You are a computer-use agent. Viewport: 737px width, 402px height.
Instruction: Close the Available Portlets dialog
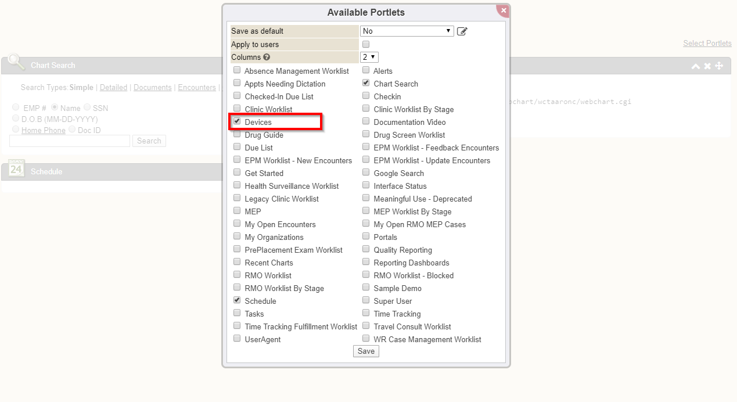tap(503, 10)
